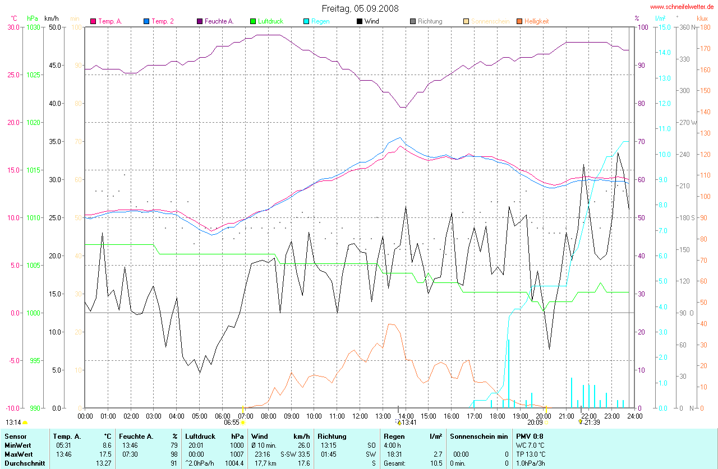Click the sunrise marker icon at 06:55
Screen dimensions: 718x469
(243, 422)
